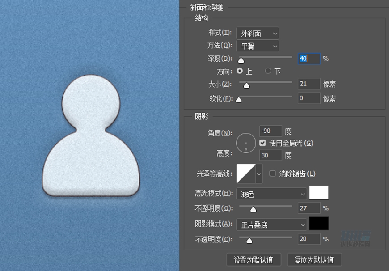Click the 大小 size value field showing 21
389x271 pixels.
click(x=309, y=84)
